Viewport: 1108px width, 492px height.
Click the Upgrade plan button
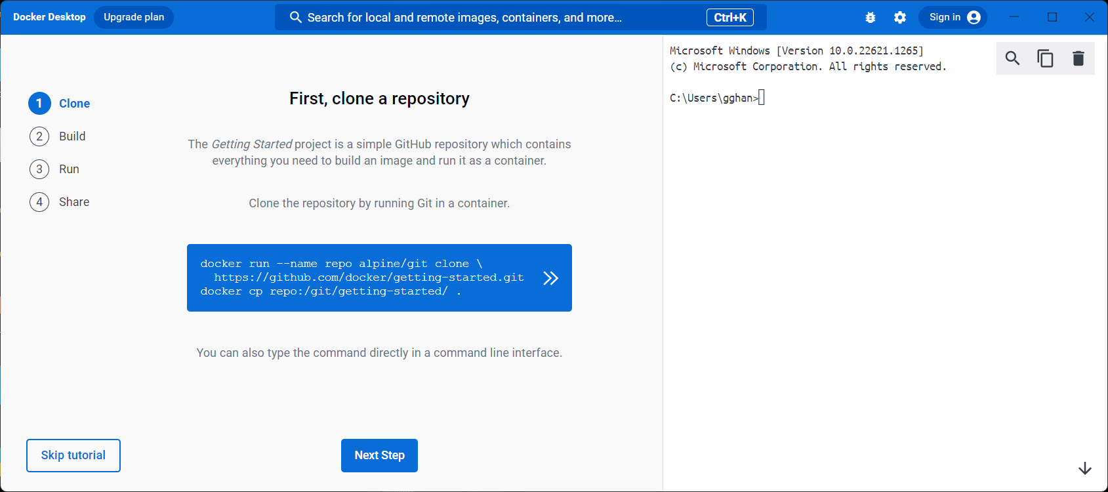[x=134, y=17]
